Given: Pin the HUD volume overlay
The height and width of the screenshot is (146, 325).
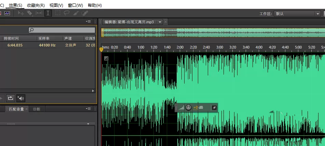Looking at the screenshot, I should (214, 107).
